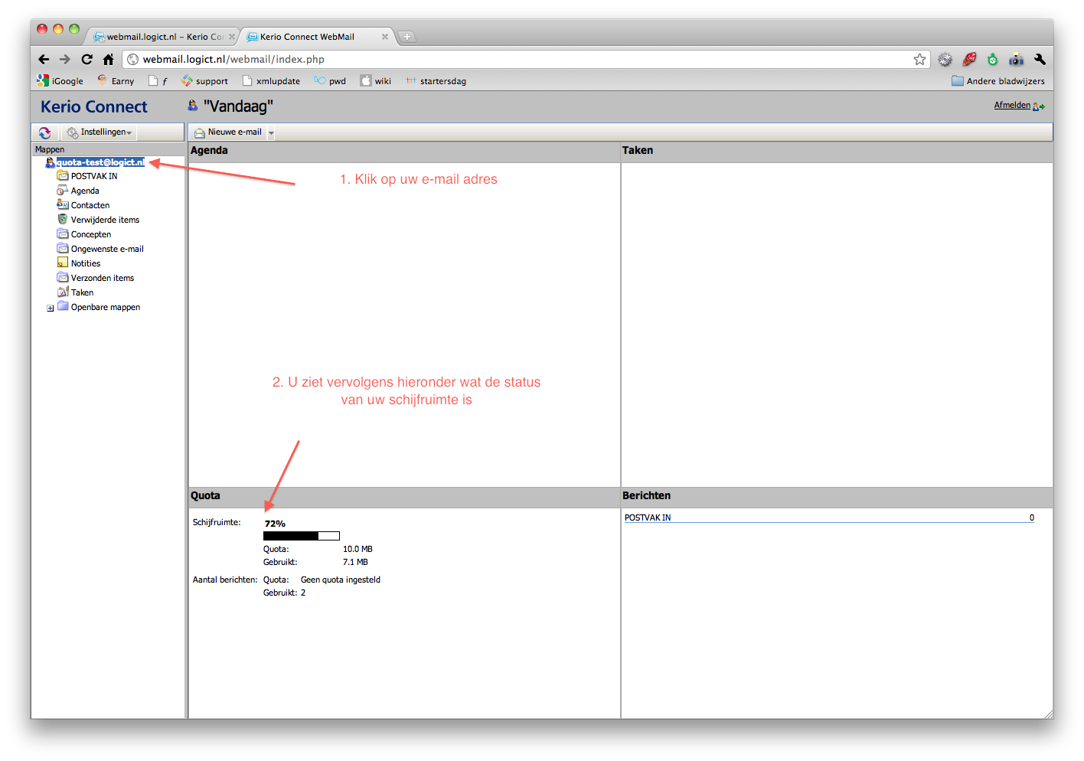Viewport: 1084px width, 761px height.
Task: Click the Agenda calendar icon
Action: tap(63, 190)
